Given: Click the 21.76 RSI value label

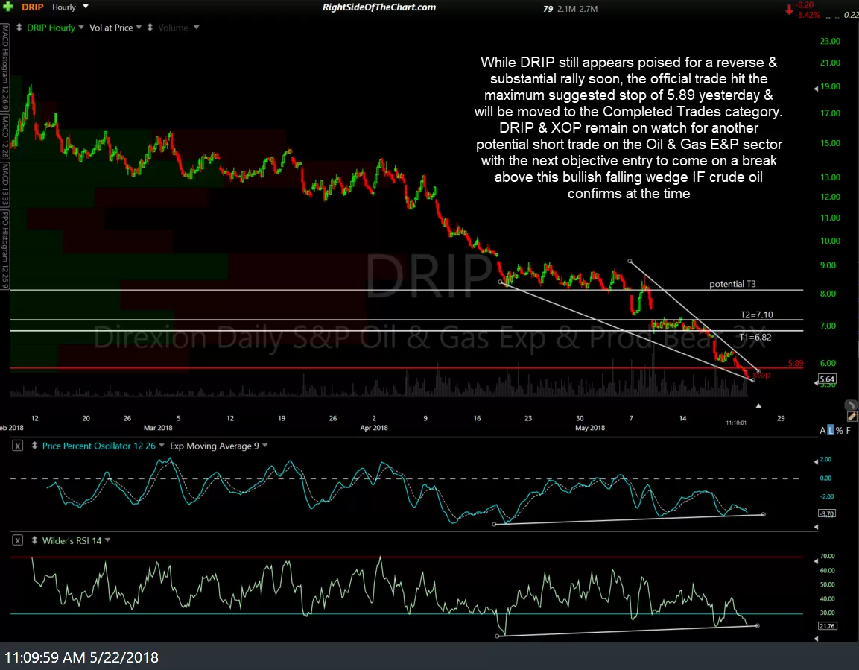Looking at the screenshot, I should click(827, 625).
